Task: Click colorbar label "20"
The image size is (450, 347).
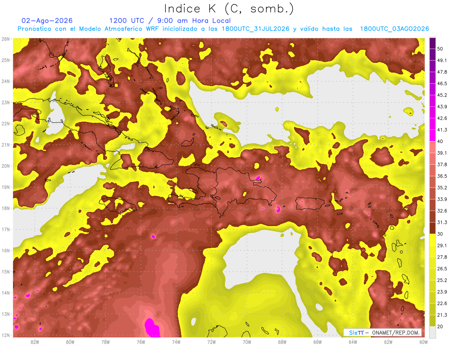Action: 440,326
